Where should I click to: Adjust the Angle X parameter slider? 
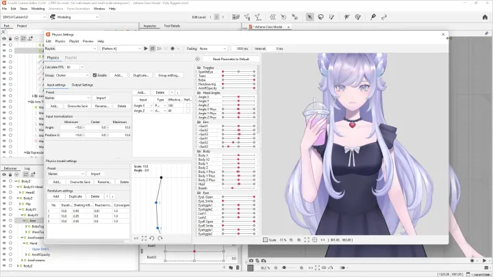239,97
